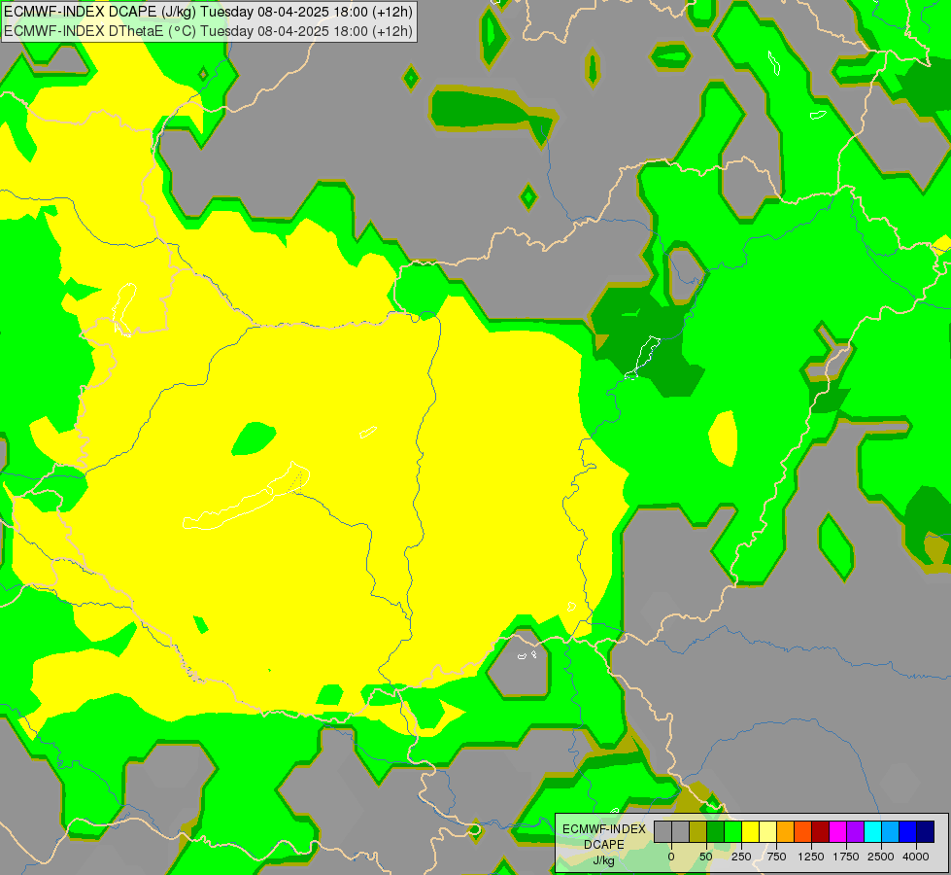Click the ECMWF-INDEX DThetaE title line

pyautogui.click(x=208, y=30)
